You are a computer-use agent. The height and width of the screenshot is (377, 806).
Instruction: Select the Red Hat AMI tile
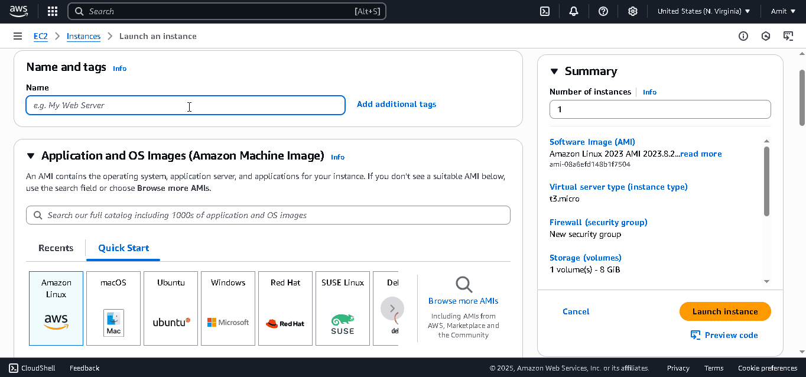[285, 308]
